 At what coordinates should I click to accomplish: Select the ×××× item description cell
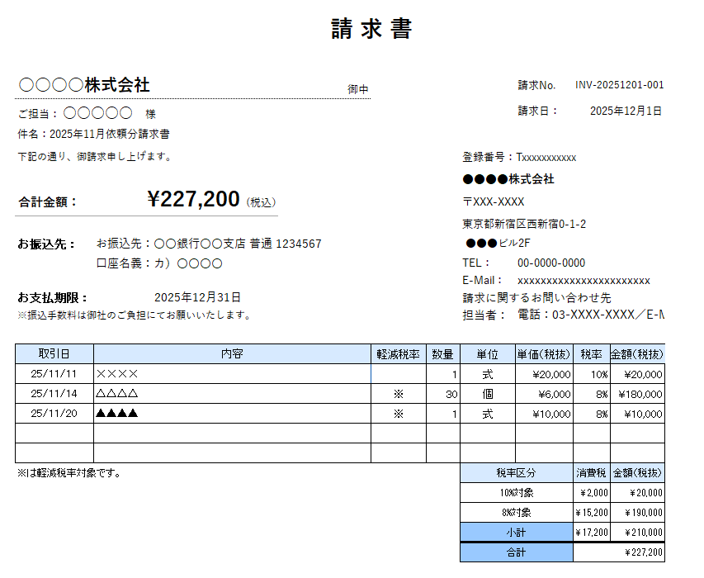click(x=232, y=374)
